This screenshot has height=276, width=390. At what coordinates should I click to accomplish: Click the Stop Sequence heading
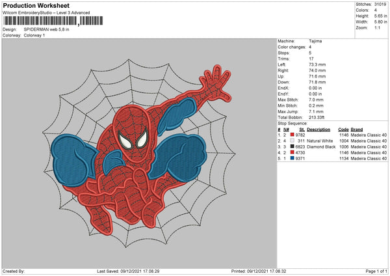(x=294, y=122)
